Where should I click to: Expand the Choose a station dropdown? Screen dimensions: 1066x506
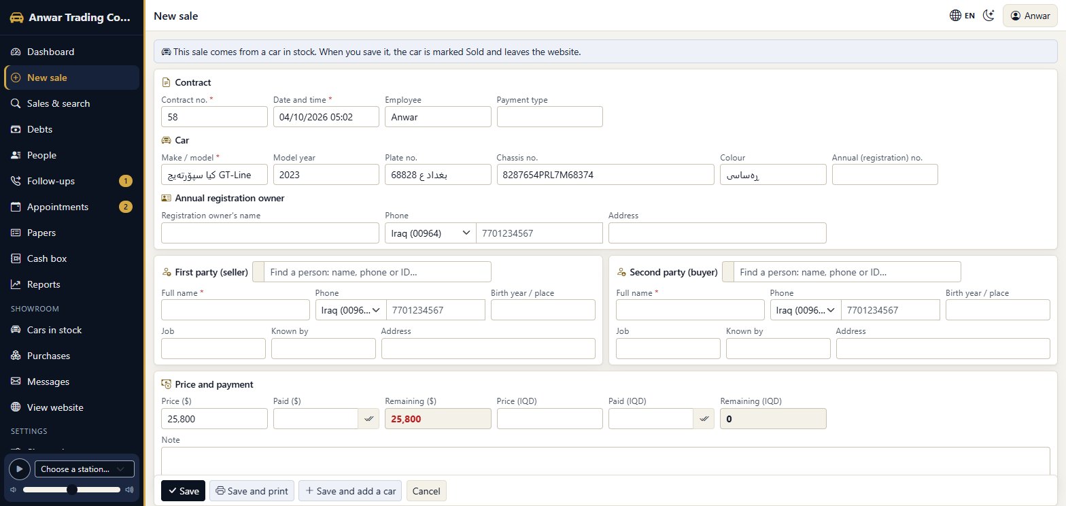point(84,469)
